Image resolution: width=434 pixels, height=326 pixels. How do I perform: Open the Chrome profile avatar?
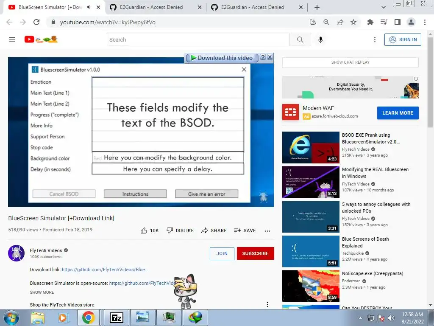pos(411,22)
